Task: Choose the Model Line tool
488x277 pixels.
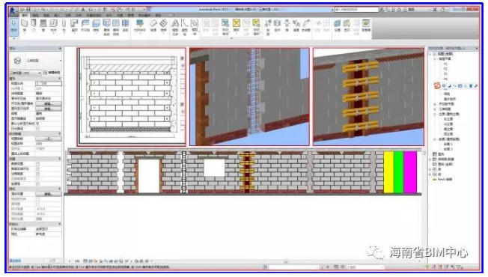Action: pos(185,27)
